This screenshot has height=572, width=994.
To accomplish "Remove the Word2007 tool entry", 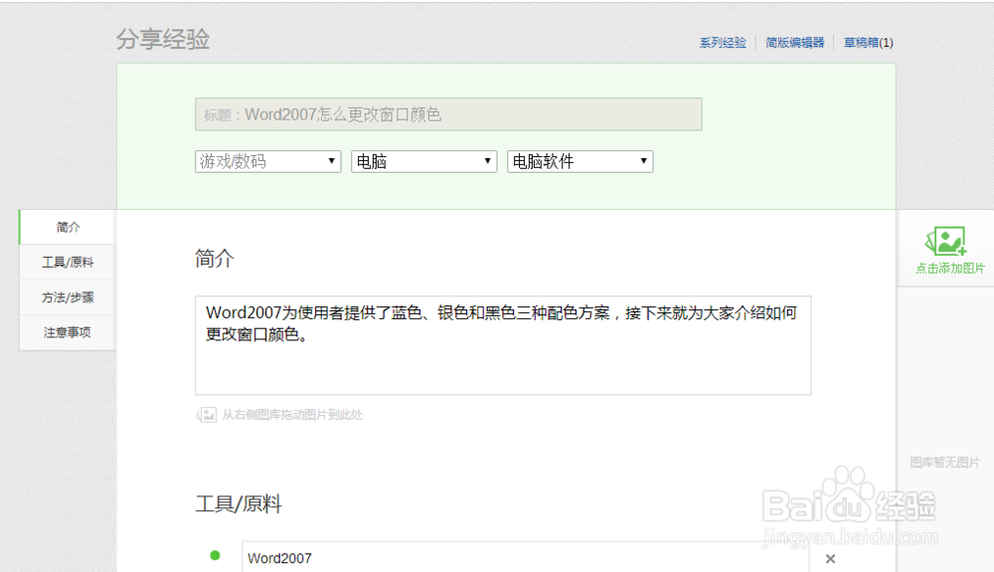I will [830, 559].
